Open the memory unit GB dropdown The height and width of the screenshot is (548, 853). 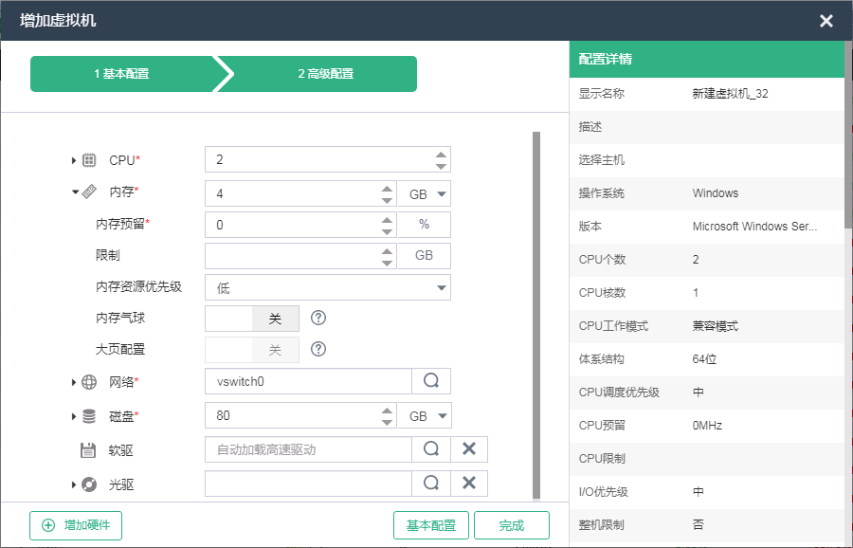click(424, 194)
